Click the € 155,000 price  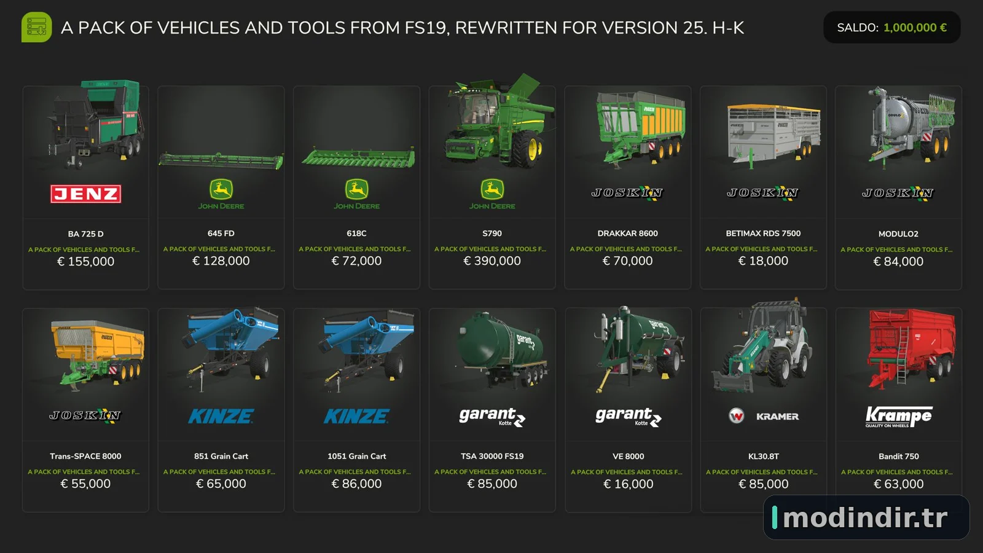pos(85,262)
